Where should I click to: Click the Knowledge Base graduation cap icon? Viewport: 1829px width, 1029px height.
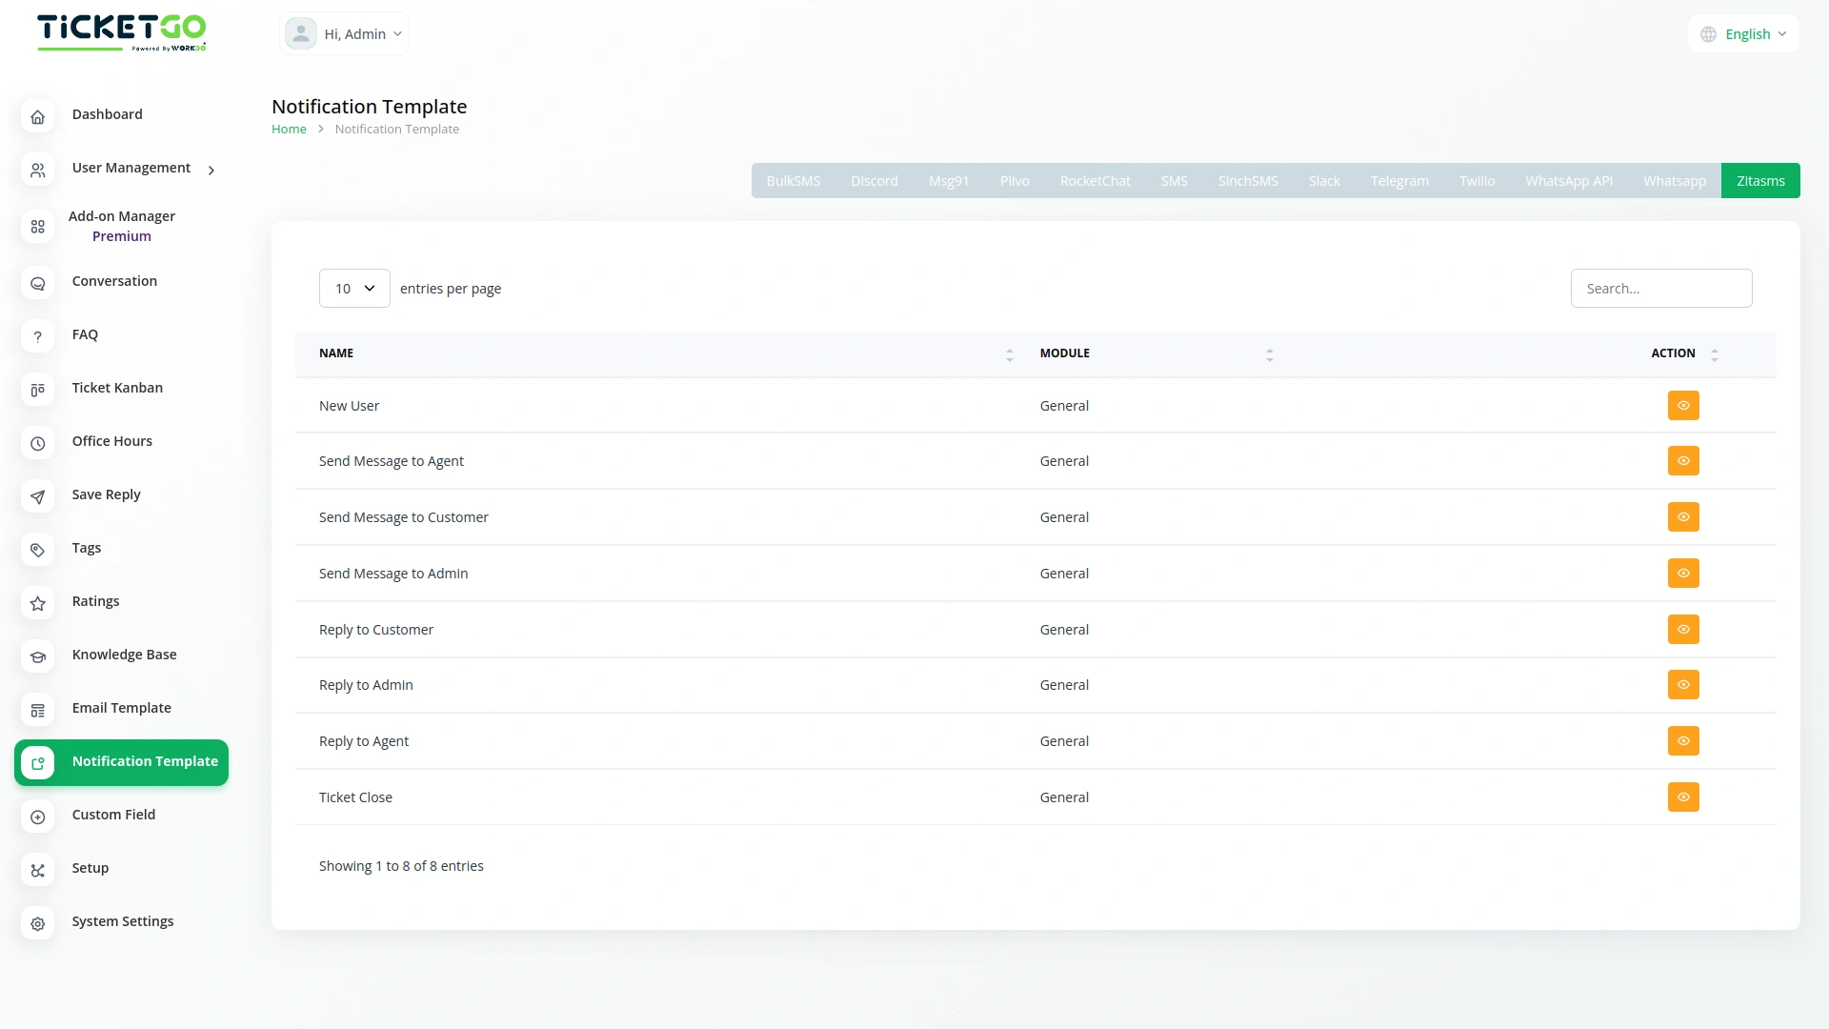pyautogui.click(x=37, y=656)
